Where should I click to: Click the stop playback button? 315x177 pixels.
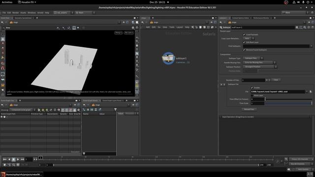pyautogui.click(x=13, y=159)
